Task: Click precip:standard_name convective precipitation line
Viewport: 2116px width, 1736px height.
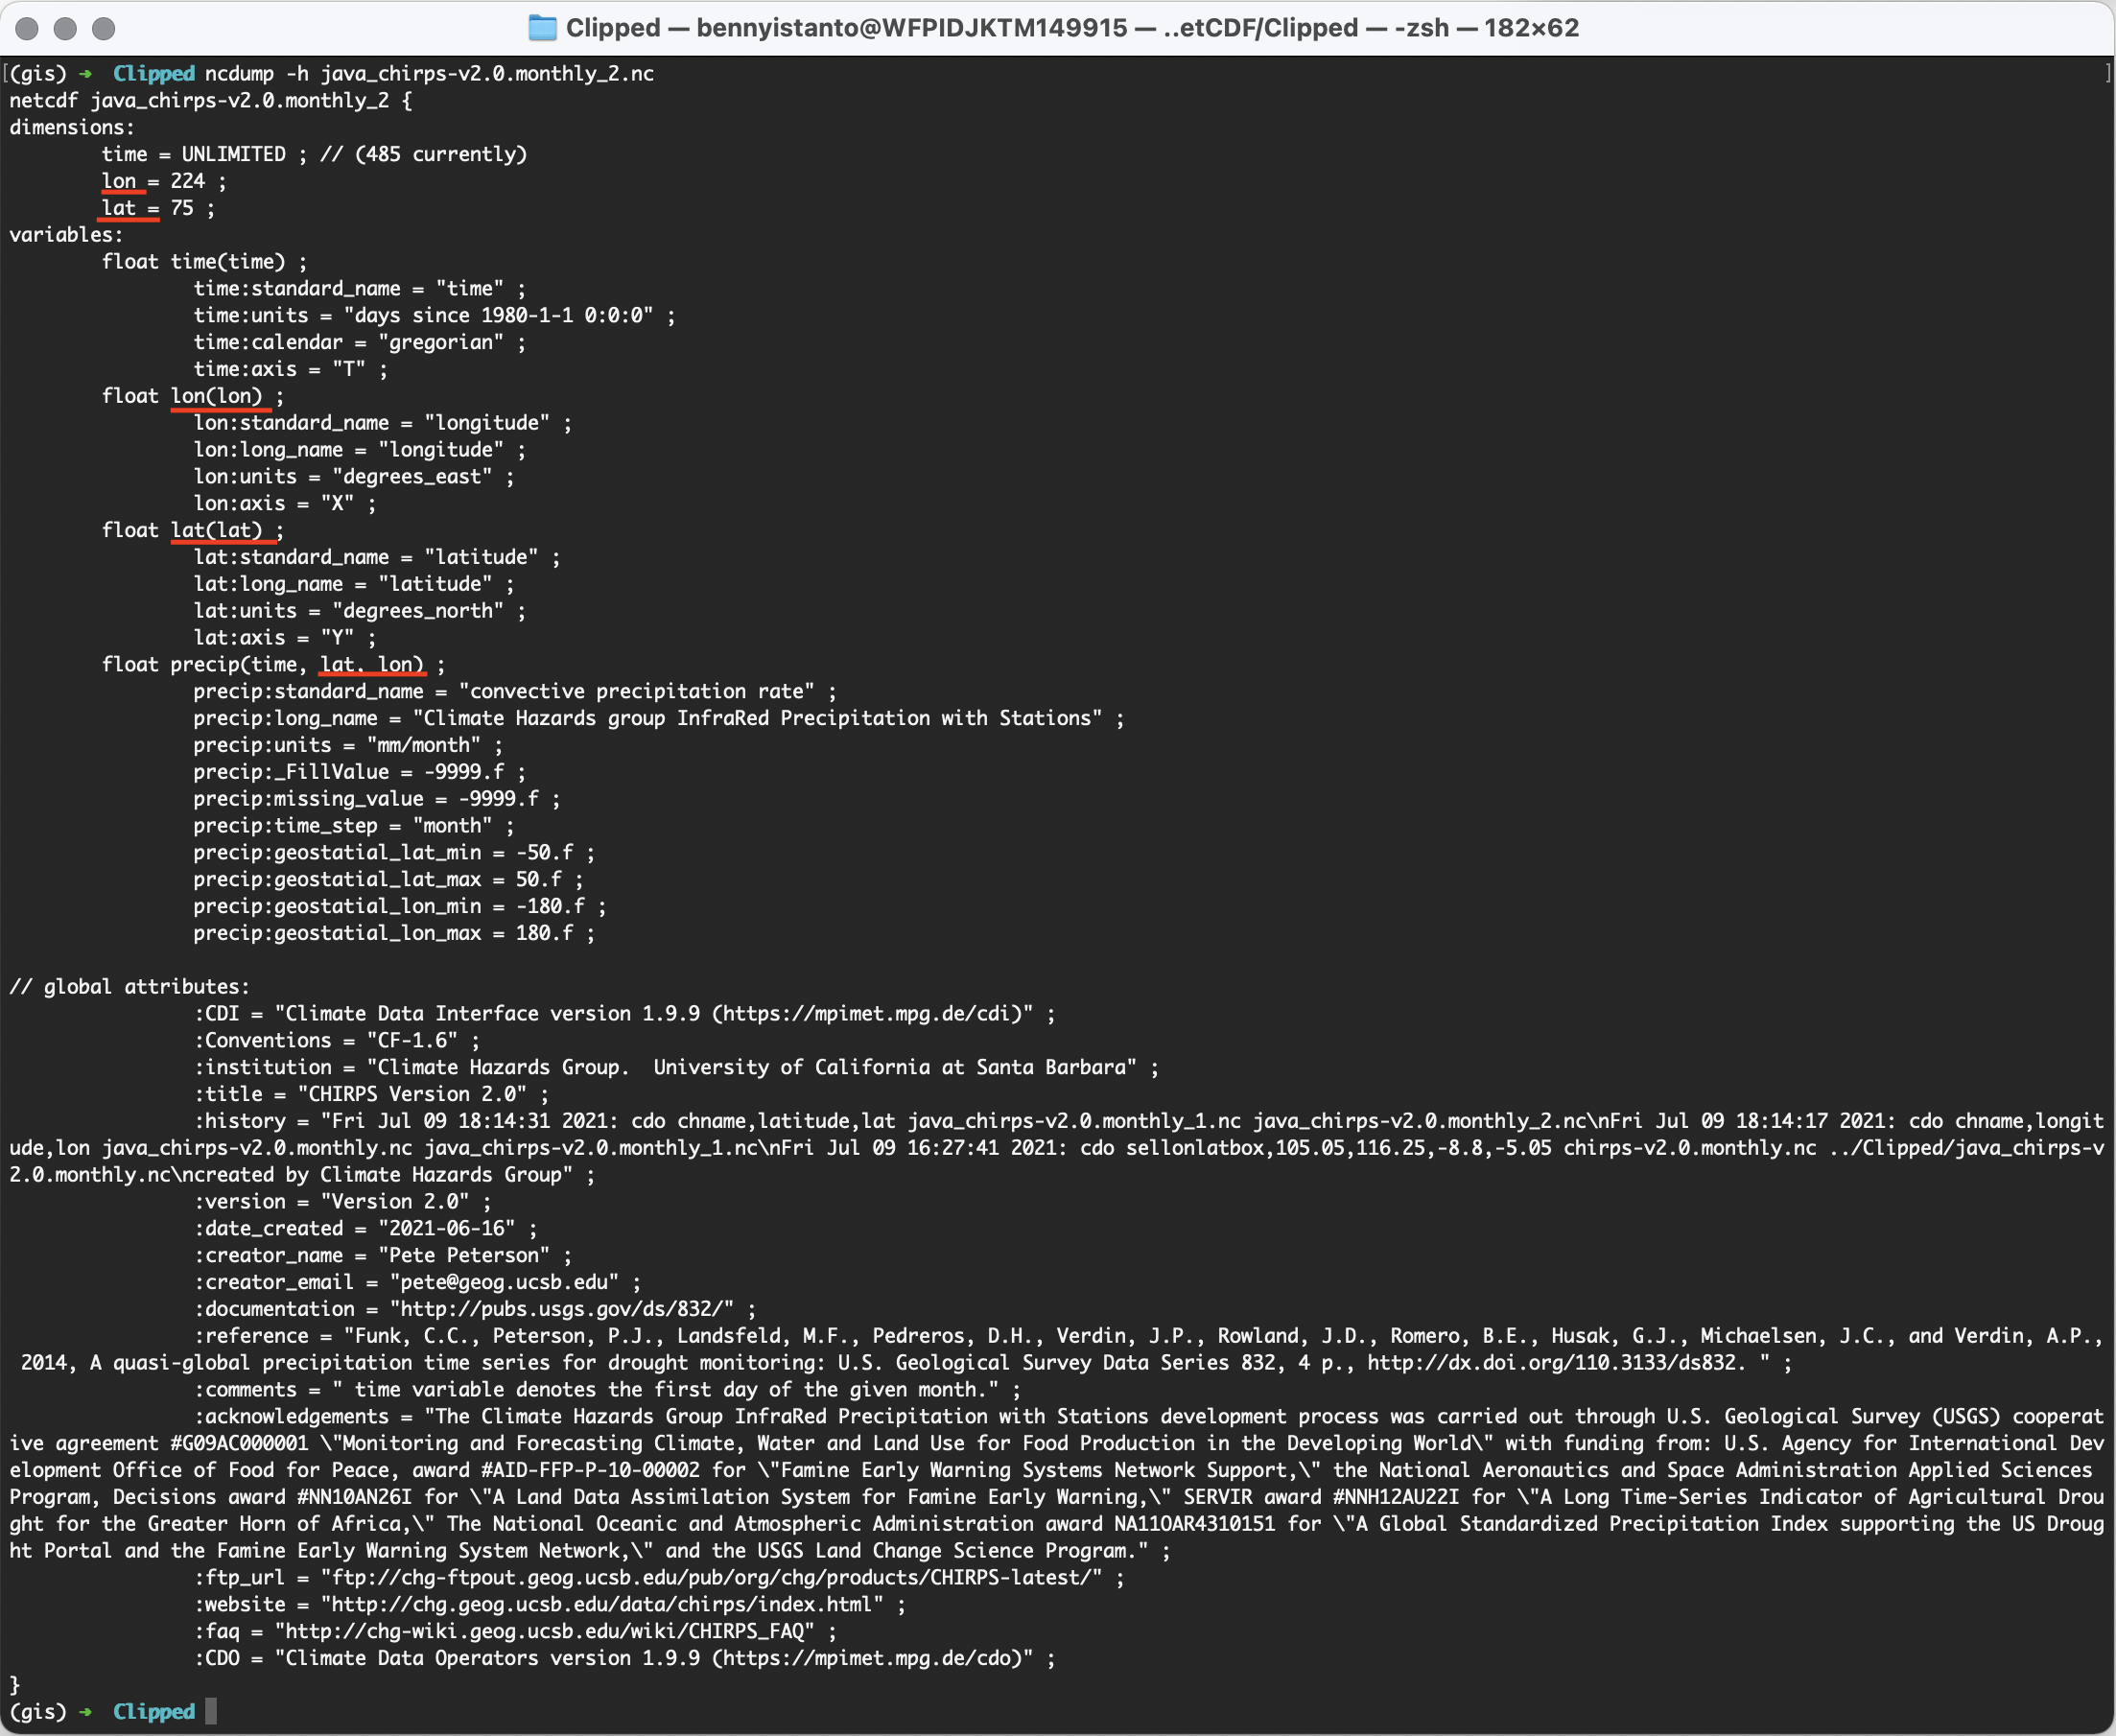Action: click(515, 692)
